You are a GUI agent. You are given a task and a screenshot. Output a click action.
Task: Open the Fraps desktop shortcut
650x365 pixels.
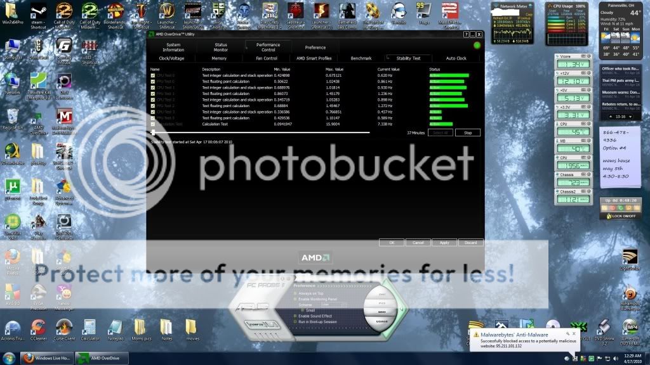pyautogui.click(x=424, y=14)
